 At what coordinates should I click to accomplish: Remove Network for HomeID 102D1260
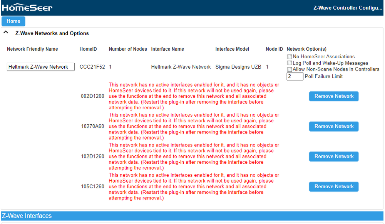click(x=334, y=156)
